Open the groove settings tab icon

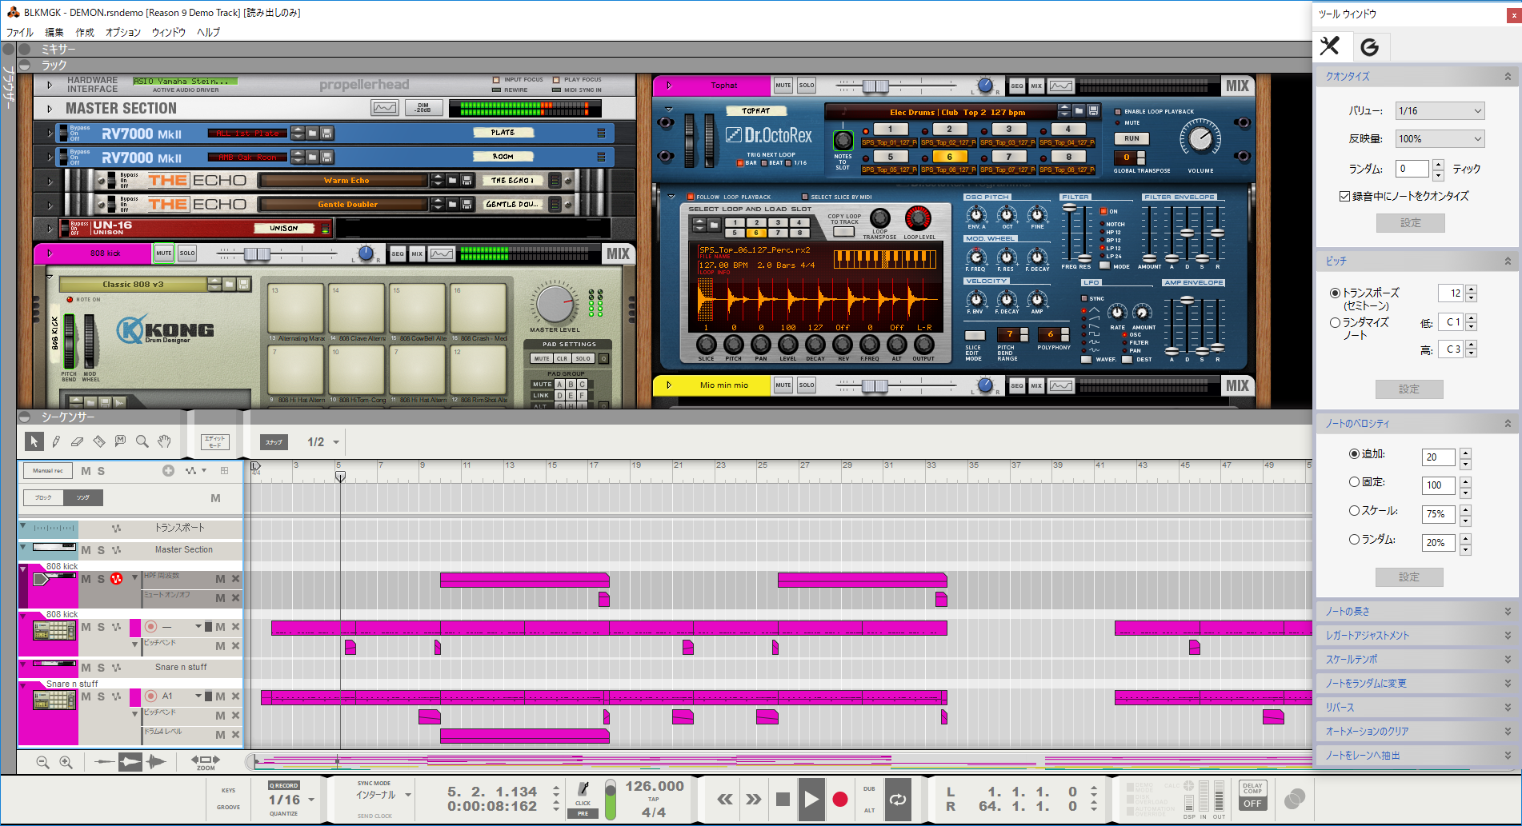point(1370,47)
